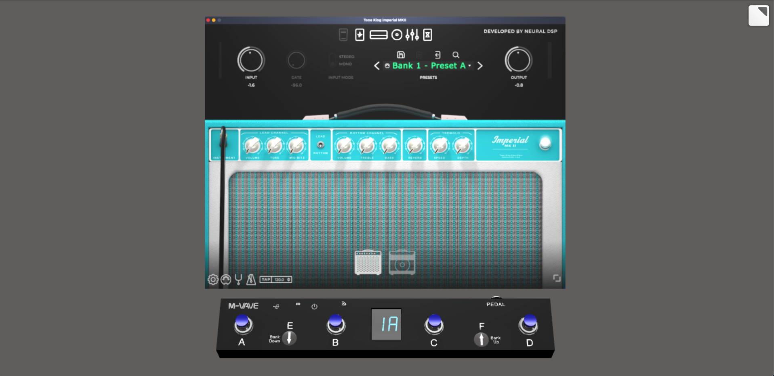
Task: Click the Output value -0.8
Action: coord(519,85)
